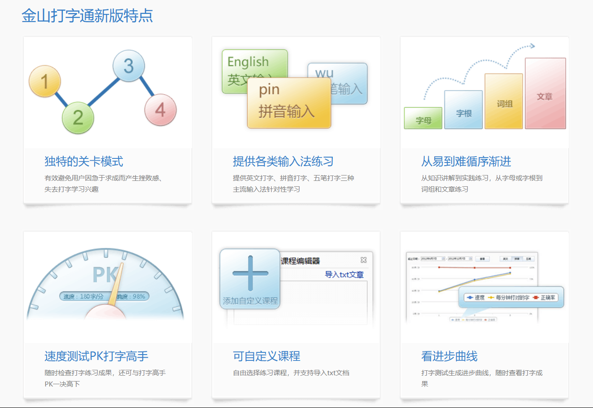The height and width of the screenshot is (408, 593).
Task: Click the blue number 3 circle
Action: tap(129, 66)
